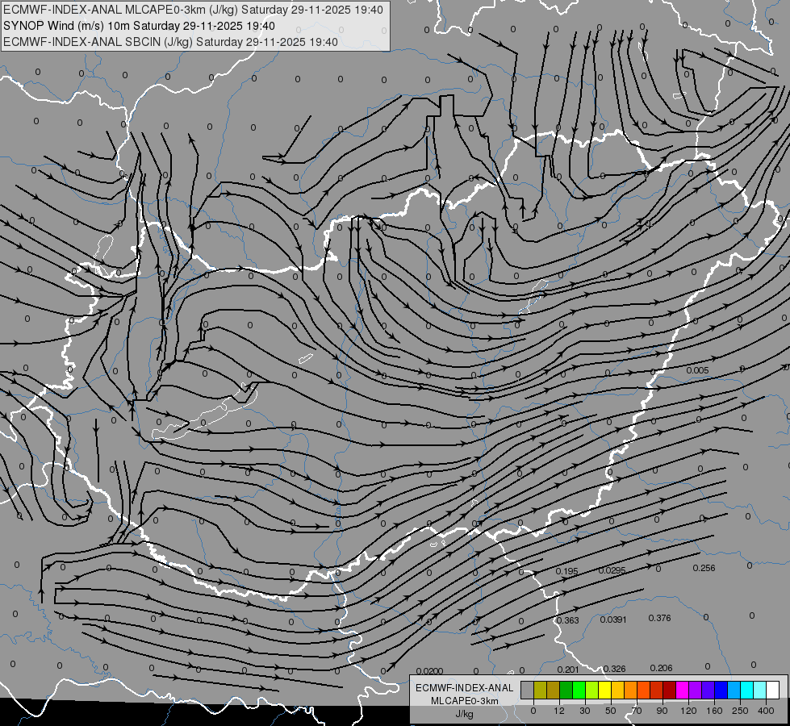
Task: Click legend tick label 30
Action: (585, 711)
